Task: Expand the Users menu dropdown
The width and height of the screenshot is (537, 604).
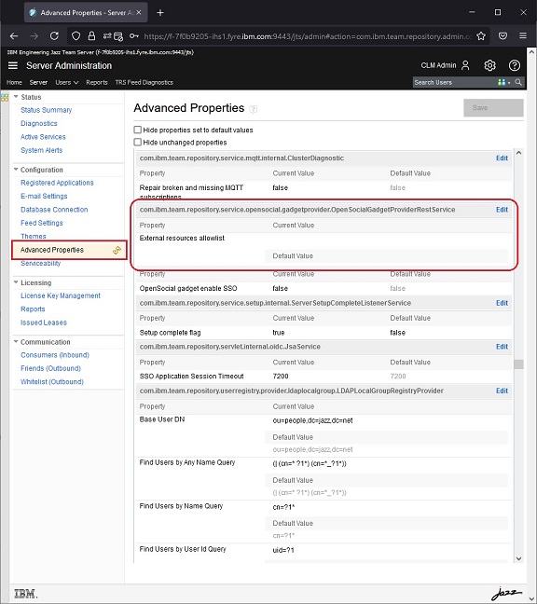Action: click(x=66, y=82)
